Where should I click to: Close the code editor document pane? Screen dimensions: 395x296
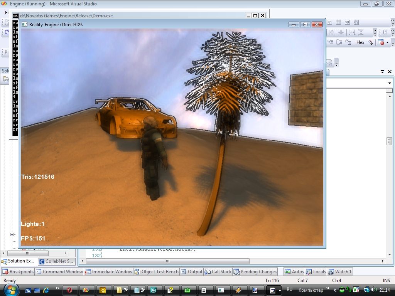pos(390,72)
